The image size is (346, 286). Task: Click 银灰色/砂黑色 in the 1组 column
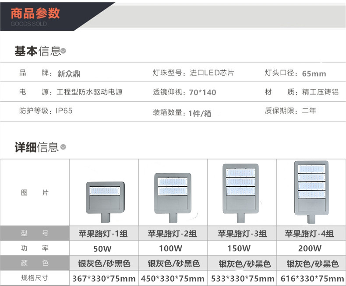click(104, 264)
